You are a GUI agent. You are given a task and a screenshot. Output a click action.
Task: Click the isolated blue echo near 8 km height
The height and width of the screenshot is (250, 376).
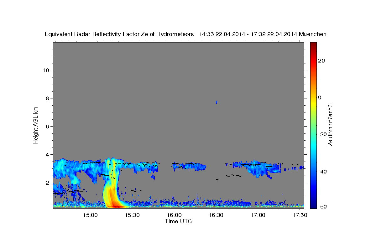217,102
